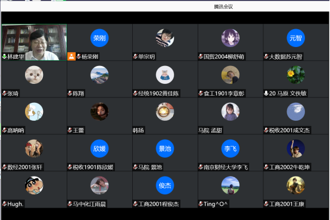
Task: Select the white cat avatar of 张琦
Action: [34, 75]
